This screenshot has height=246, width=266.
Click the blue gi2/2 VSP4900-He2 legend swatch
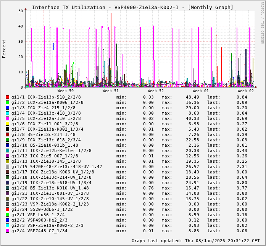coord(8,220)
